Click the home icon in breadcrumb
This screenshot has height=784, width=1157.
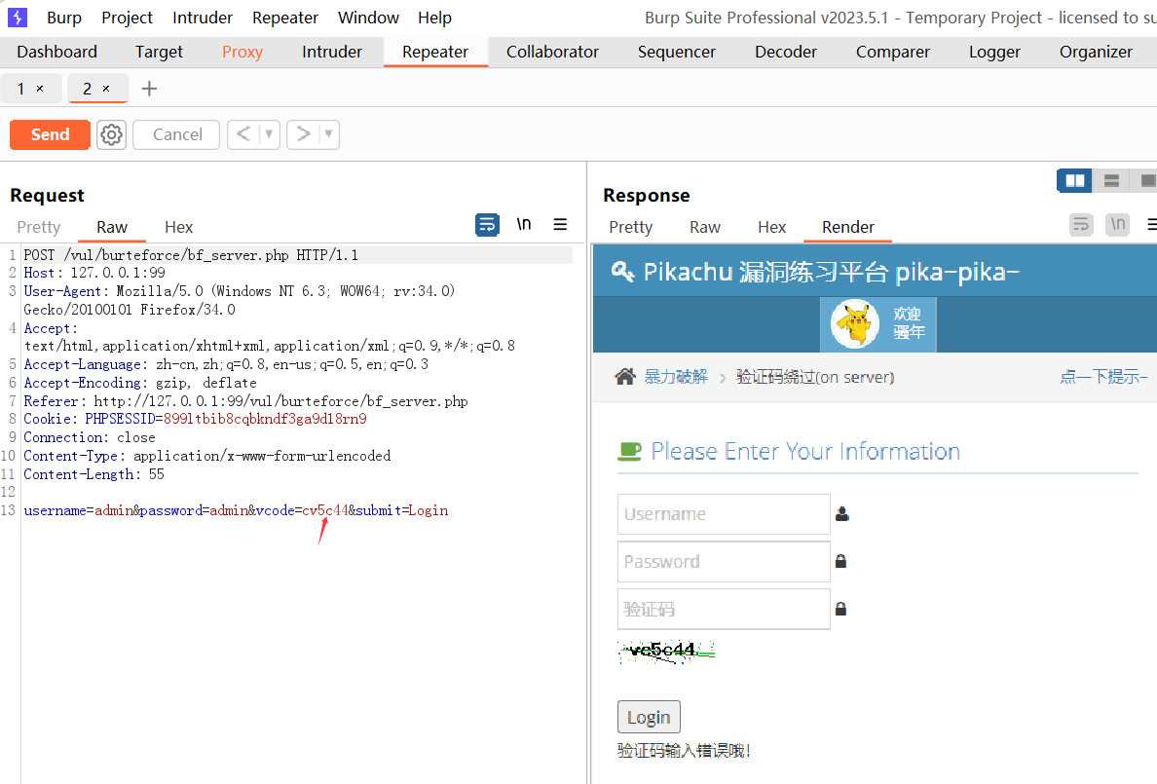[625, 377]
